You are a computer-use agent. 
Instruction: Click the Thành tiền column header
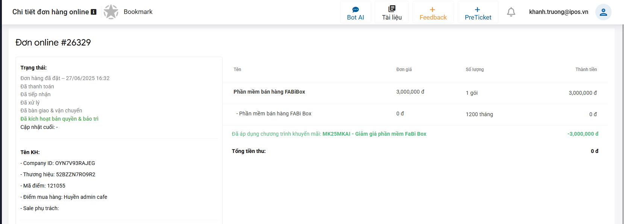(586, 70)
